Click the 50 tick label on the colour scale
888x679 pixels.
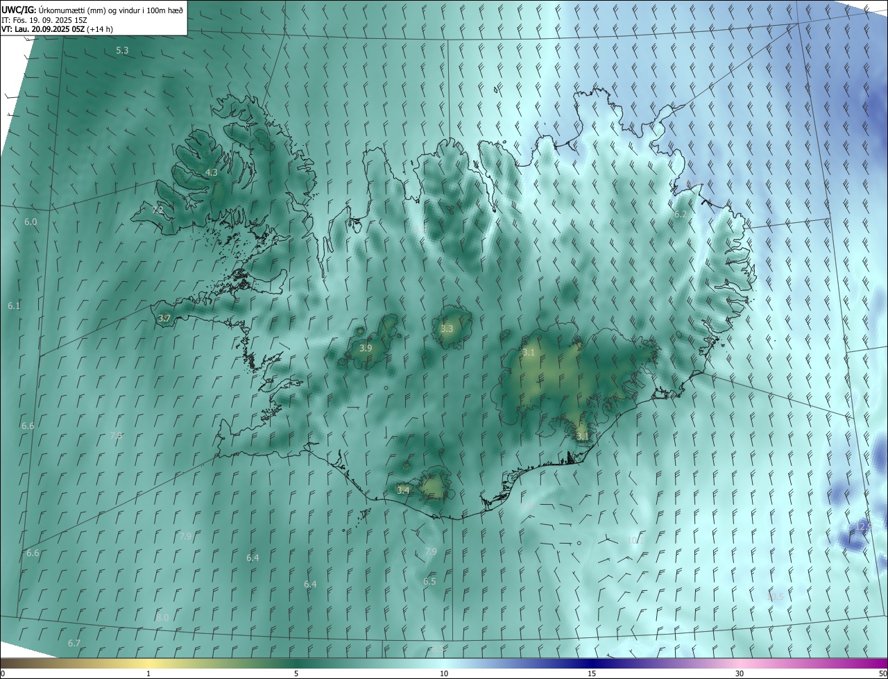point(882,673)
